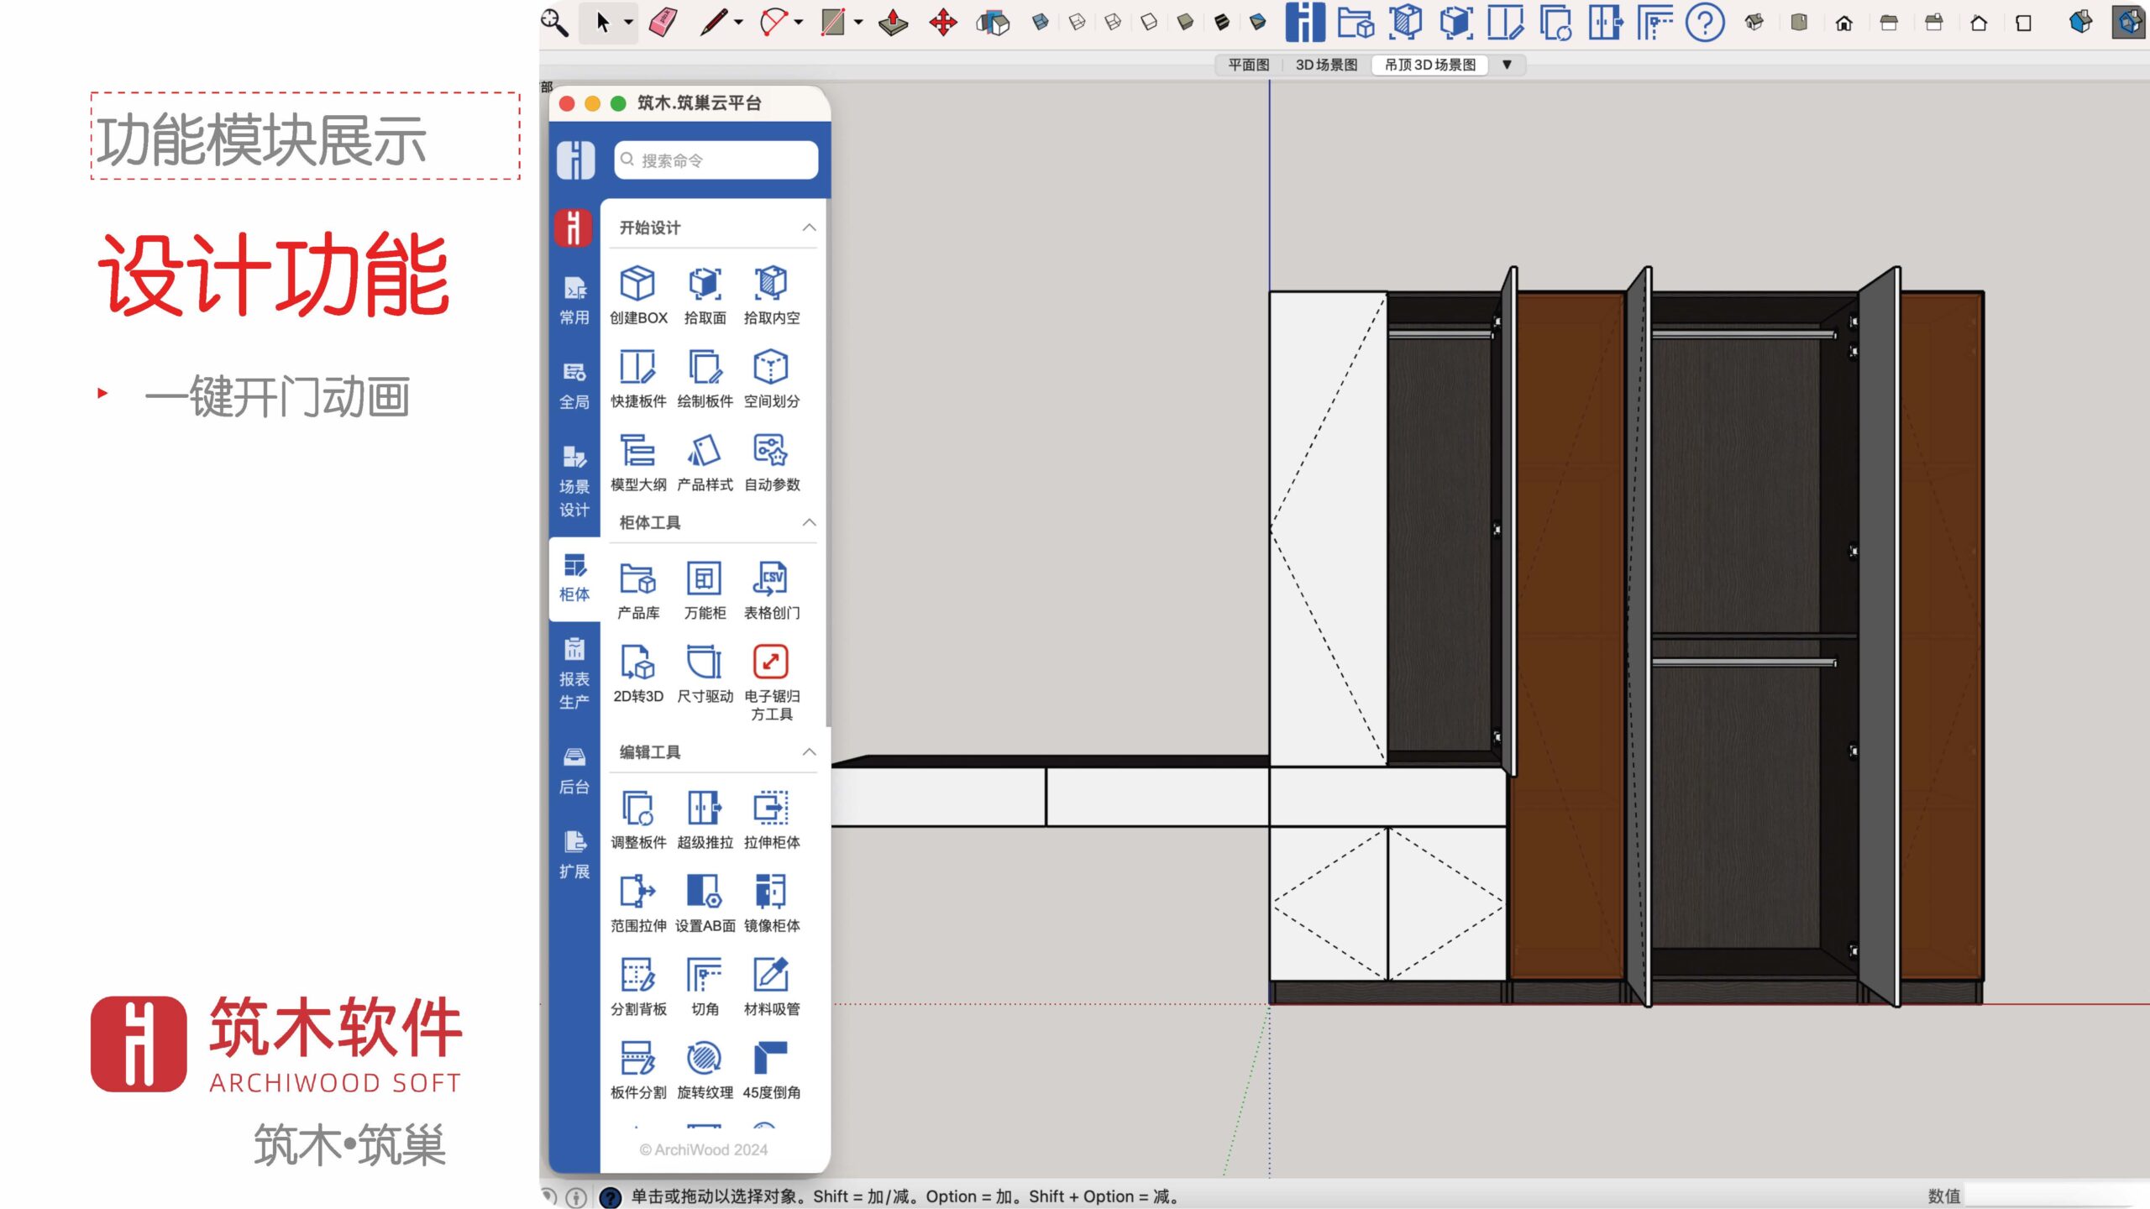Select the 拾取面 tool
The width and height of the screenshot is (2150, 1209).
click(705, 285)
